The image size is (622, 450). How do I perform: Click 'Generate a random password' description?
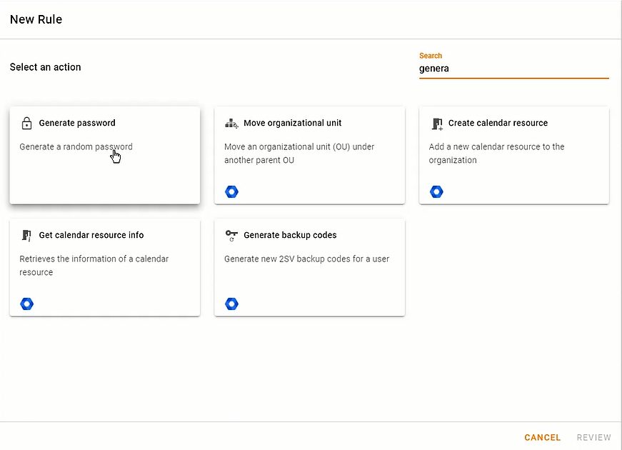[76, 147]
